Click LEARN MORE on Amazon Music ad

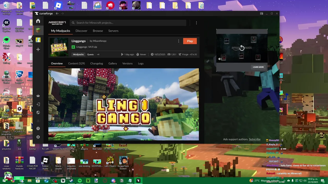pyautogui.click(x=258, y=67)
